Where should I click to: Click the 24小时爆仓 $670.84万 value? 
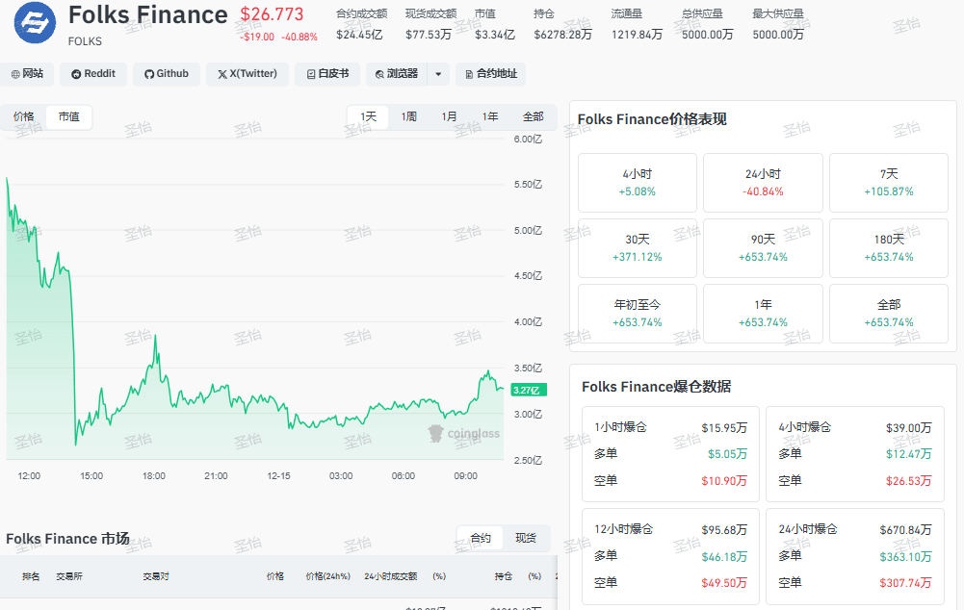click(905, 529)
